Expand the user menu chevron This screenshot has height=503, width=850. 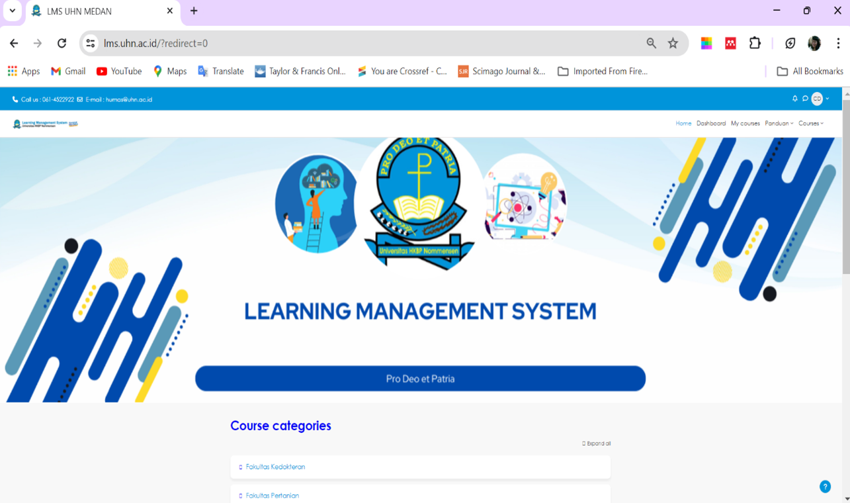pos(828,99)
